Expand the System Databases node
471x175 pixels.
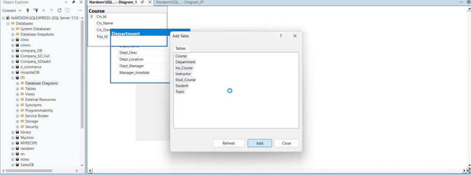pyautogui.click(x=13, y=29)
